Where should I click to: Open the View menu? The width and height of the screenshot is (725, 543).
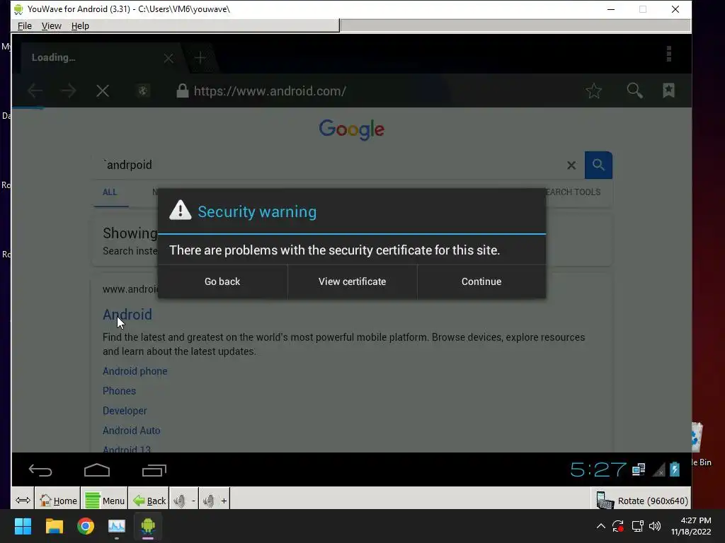pos(51,26)
